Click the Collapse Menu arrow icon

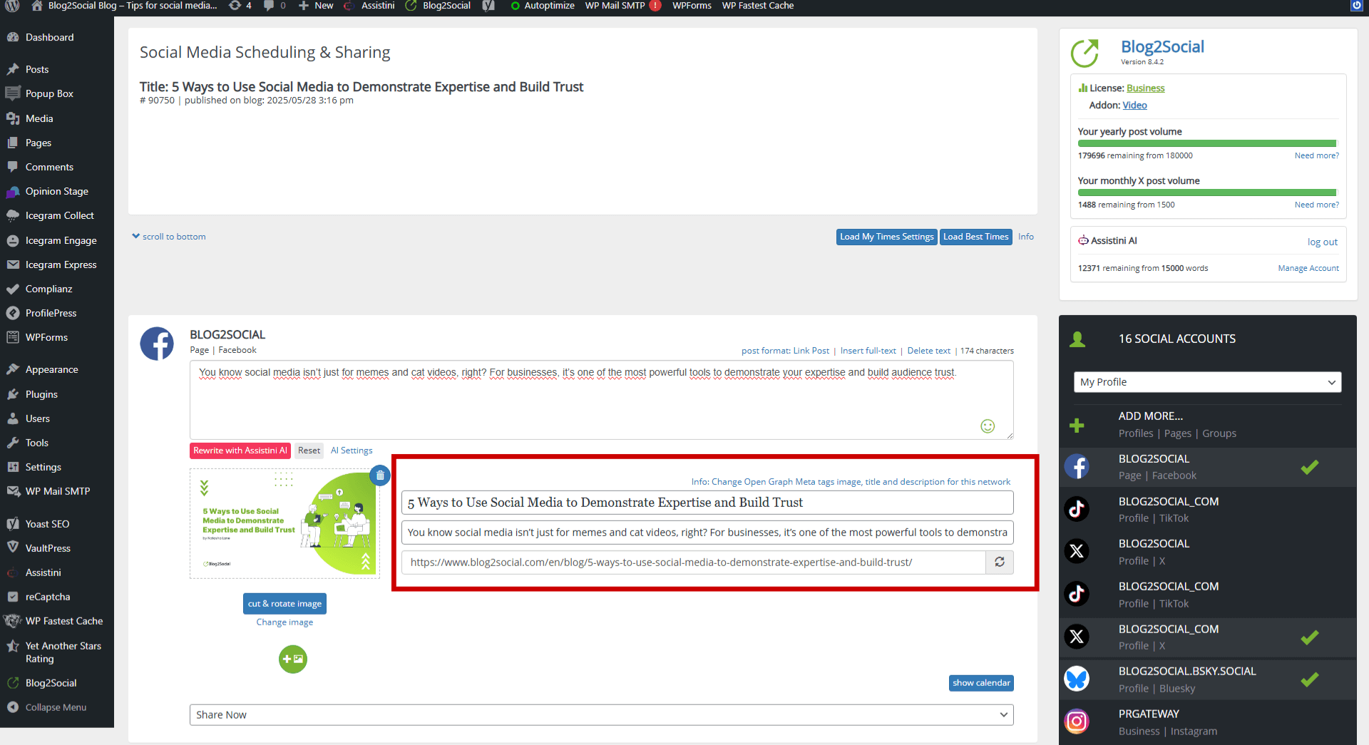tap(13, 707)
